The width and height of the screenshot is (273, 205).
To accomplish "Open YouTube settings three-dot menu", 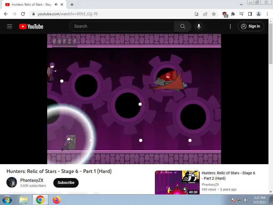I will point(230,26).
